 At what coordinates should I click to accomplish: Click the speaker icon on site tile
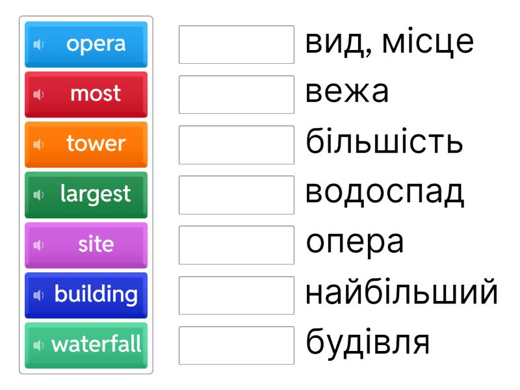tap(38, 244)
